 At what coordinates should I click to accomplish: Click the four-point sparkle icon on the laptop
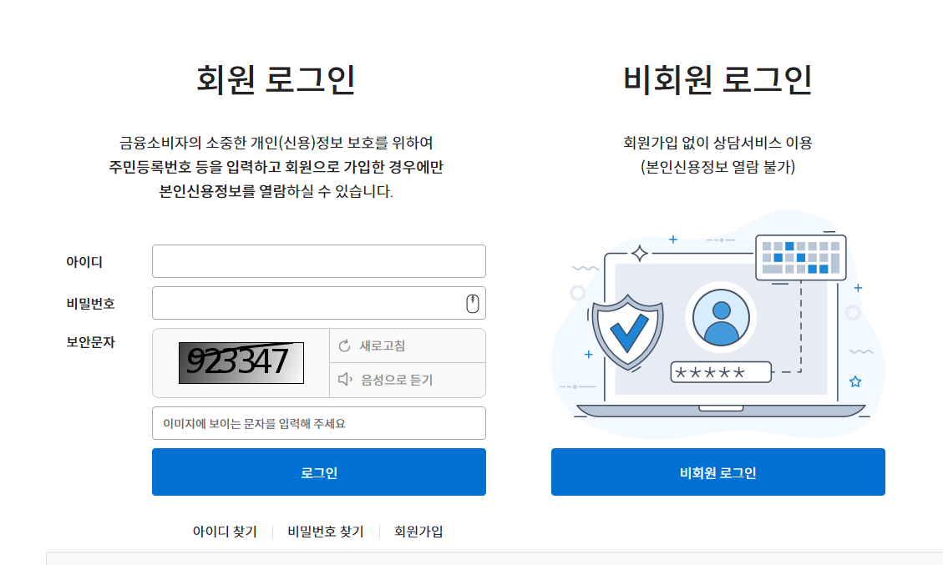tap(639, 254)
